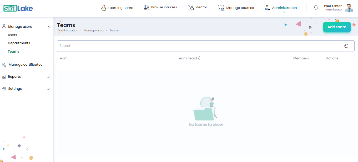The image size is (358, 162).
Task: Click the search magnifier icon
Action: (347, 46)
